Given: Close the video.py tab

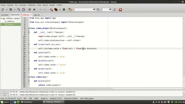Looking at the screenshot, I should (x=31, y=15).
